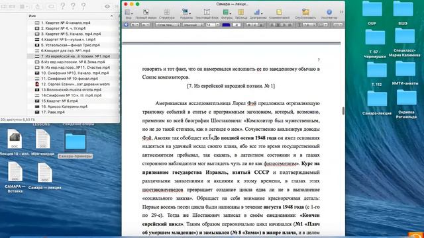The width and height of the screenshot is (424, 238).
Task: Click the Опубликовать toolbar icon
Action: 305,12
